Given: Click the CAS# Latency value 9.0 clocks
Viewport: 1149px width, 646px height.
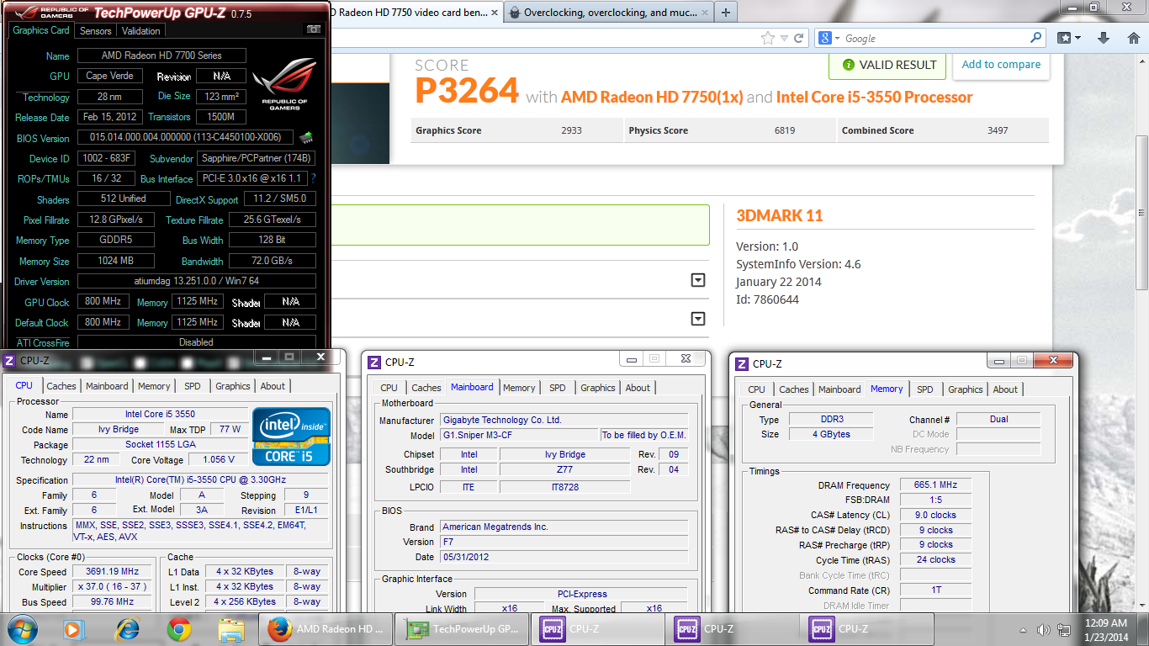Looking at the screenshot, I should [x=935, y=515].
